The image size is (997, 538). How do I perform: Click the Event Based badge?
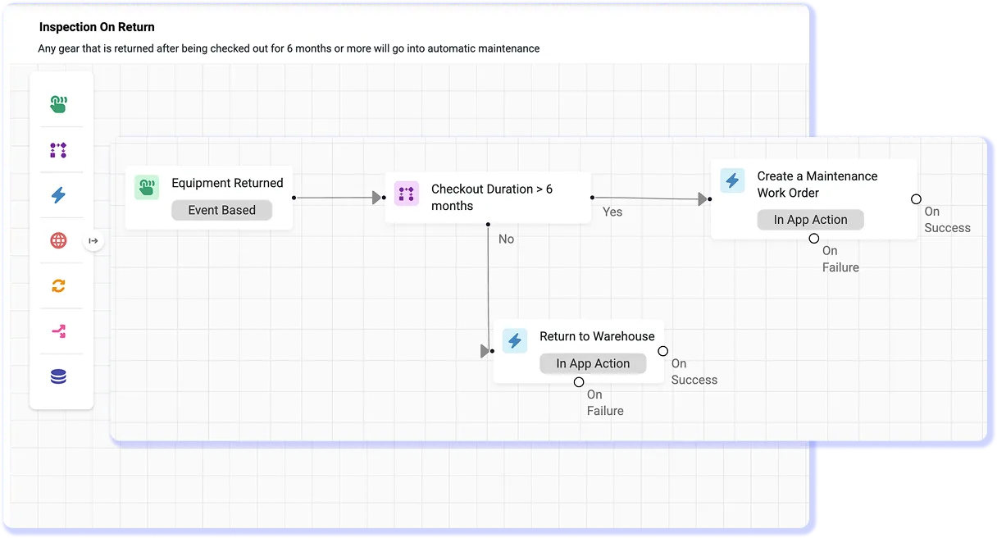221,210
